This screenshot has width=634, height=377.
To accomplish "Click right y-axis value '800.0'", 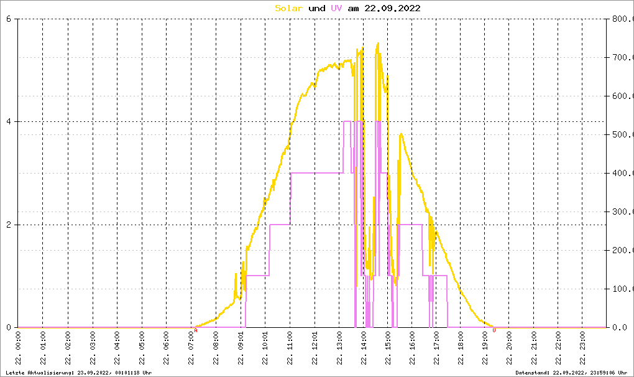I will coord(622,19).
